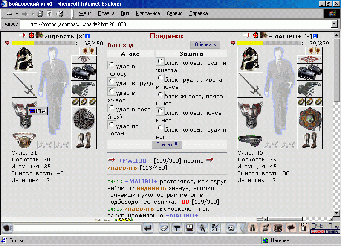Click the page scrollbar down arrow

tap(336, 213)
